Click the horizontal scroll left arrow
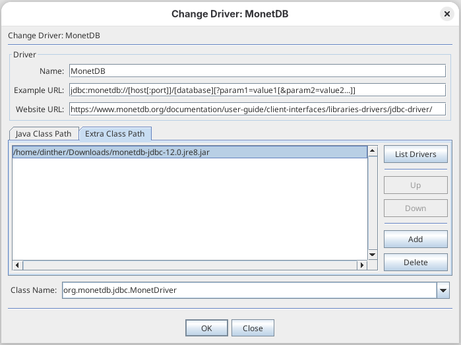 (17, 265)
